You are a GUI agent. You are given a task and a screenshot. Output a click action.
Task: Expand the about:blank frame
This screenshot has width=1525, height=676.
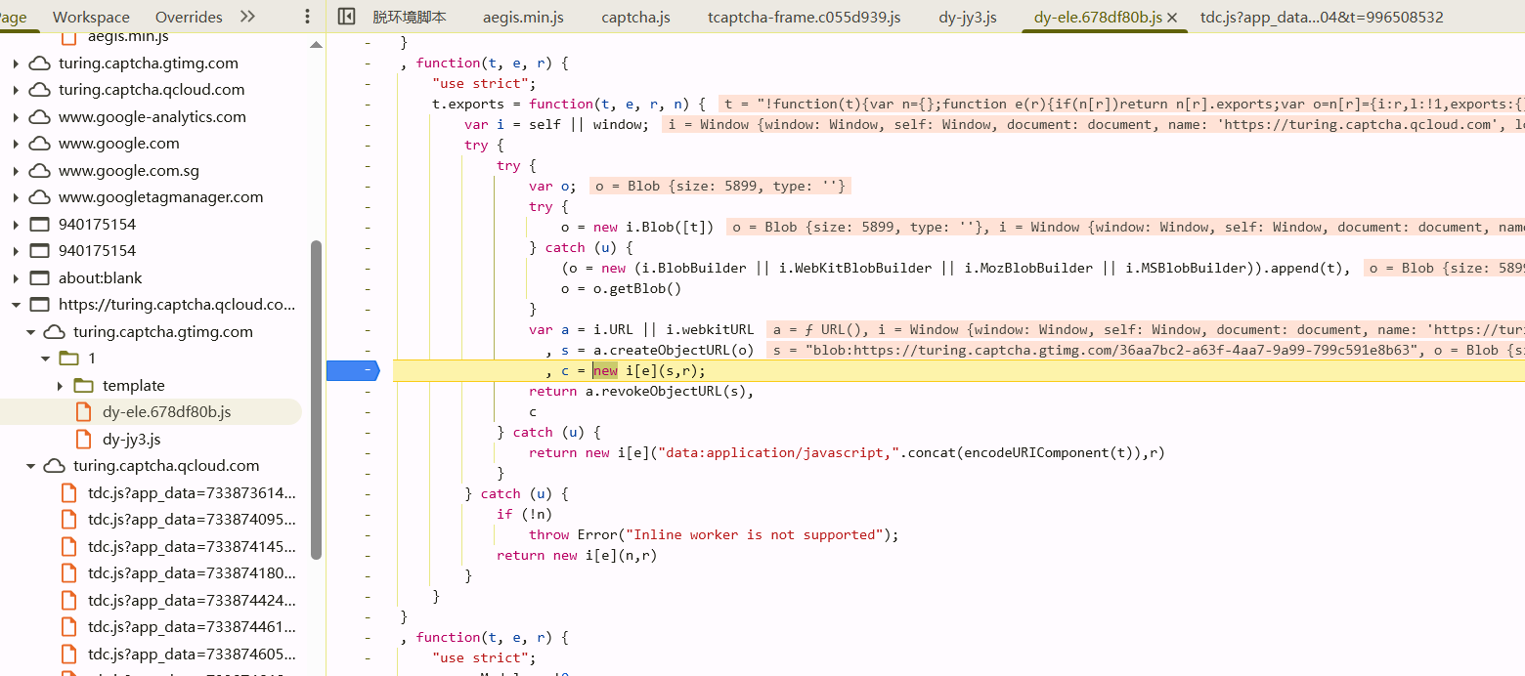pyautogui.click(x=16, y=277)
